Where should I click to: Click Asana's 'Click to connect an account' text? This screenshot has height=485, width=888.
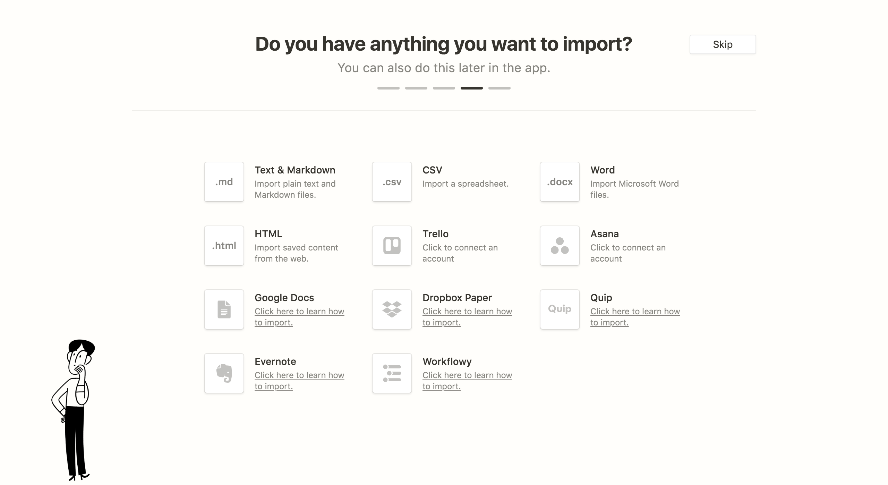click(628, 253)
